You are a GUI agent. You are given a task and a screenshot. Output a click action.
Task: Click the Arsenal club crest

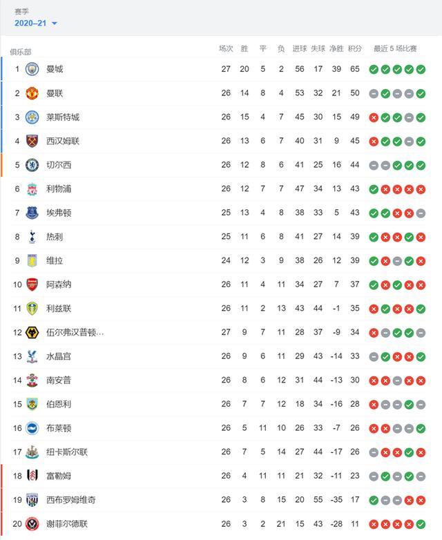pyautogui.click(x=32, y=285)
